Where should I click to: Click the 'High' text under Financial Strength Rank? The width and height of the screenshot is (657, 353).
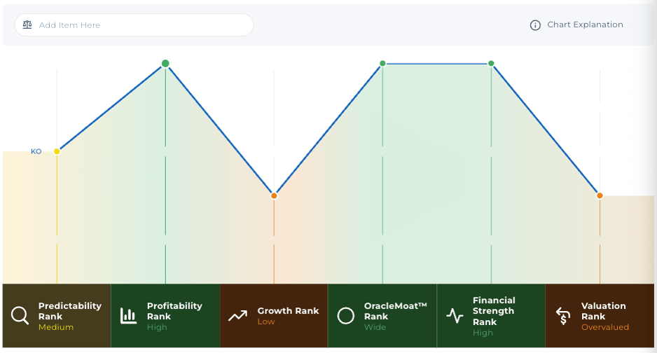483,333
